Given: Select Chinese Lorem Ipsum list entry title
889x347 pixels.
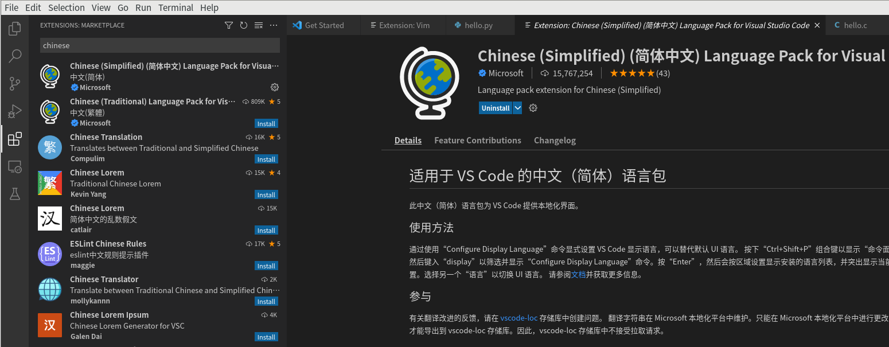Looking at the screenshot, I should 109,315.
